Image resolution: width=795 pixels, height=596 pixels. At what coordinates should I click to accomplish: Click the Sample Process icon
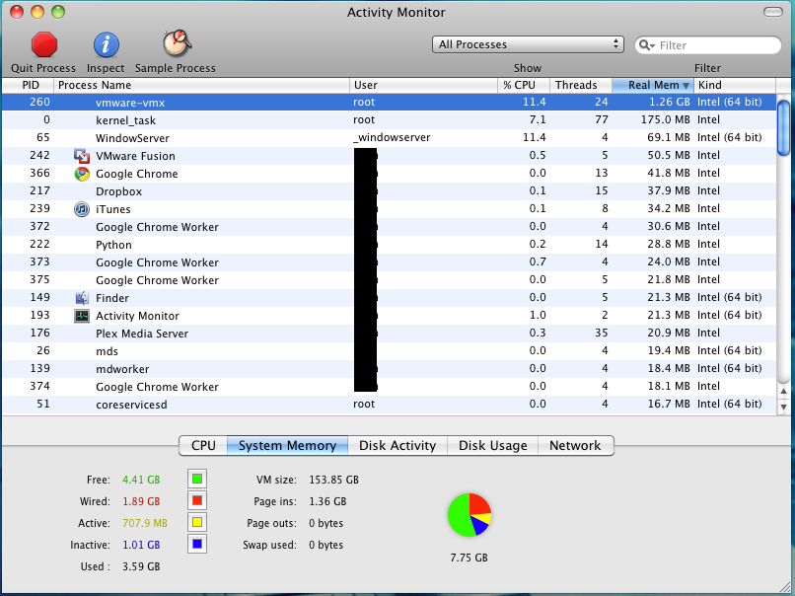[177, 43]
